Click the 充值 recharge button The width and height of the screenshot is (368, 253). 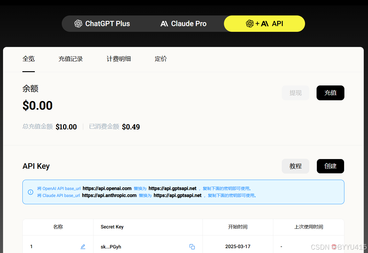330,93
